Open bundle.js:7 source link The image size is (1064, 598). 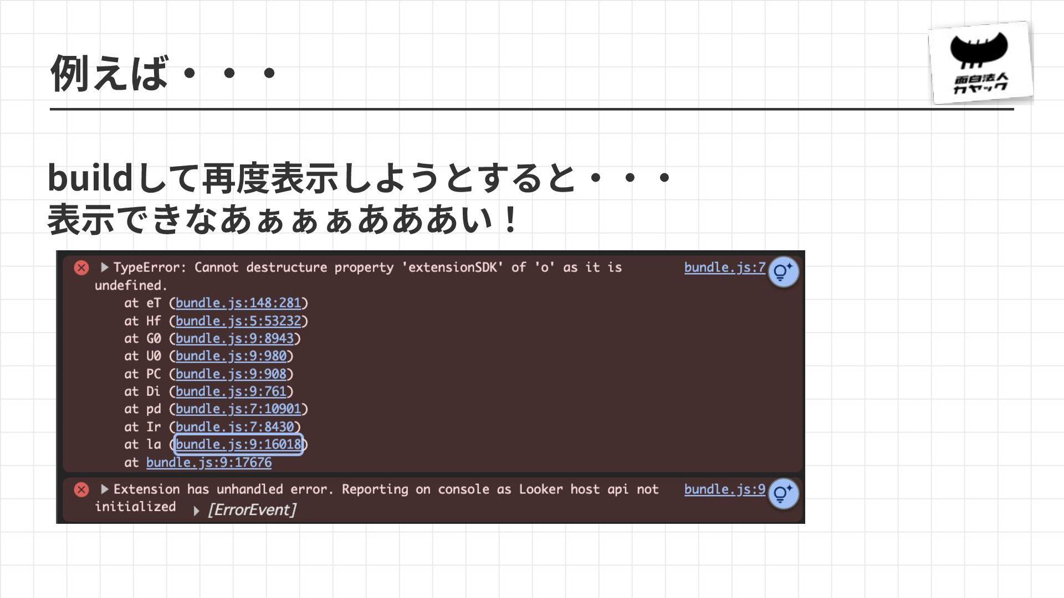coord(724,267)
